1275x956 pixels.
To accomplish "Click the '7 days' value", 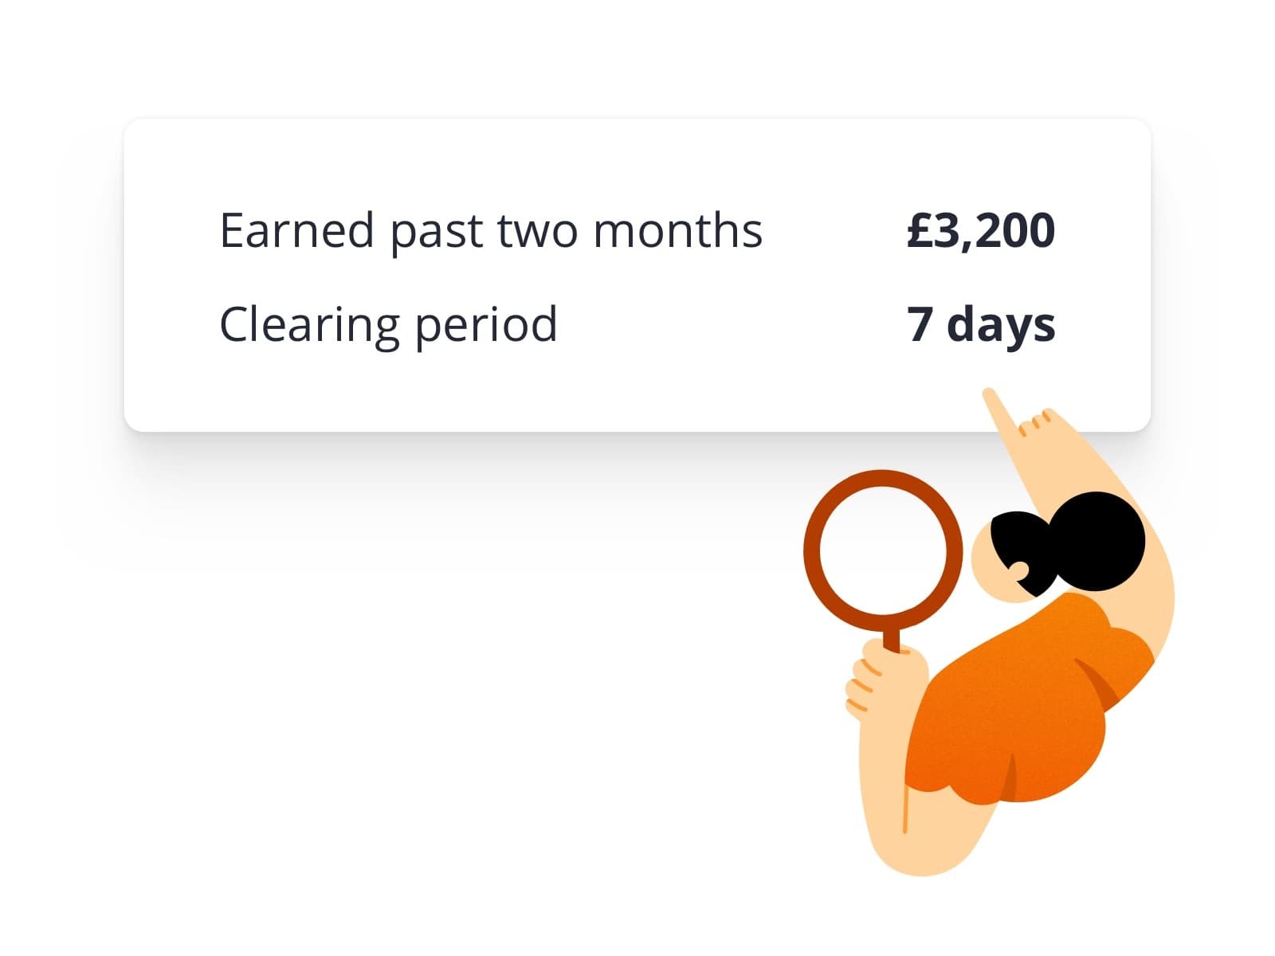I will [x=981, y=325].
